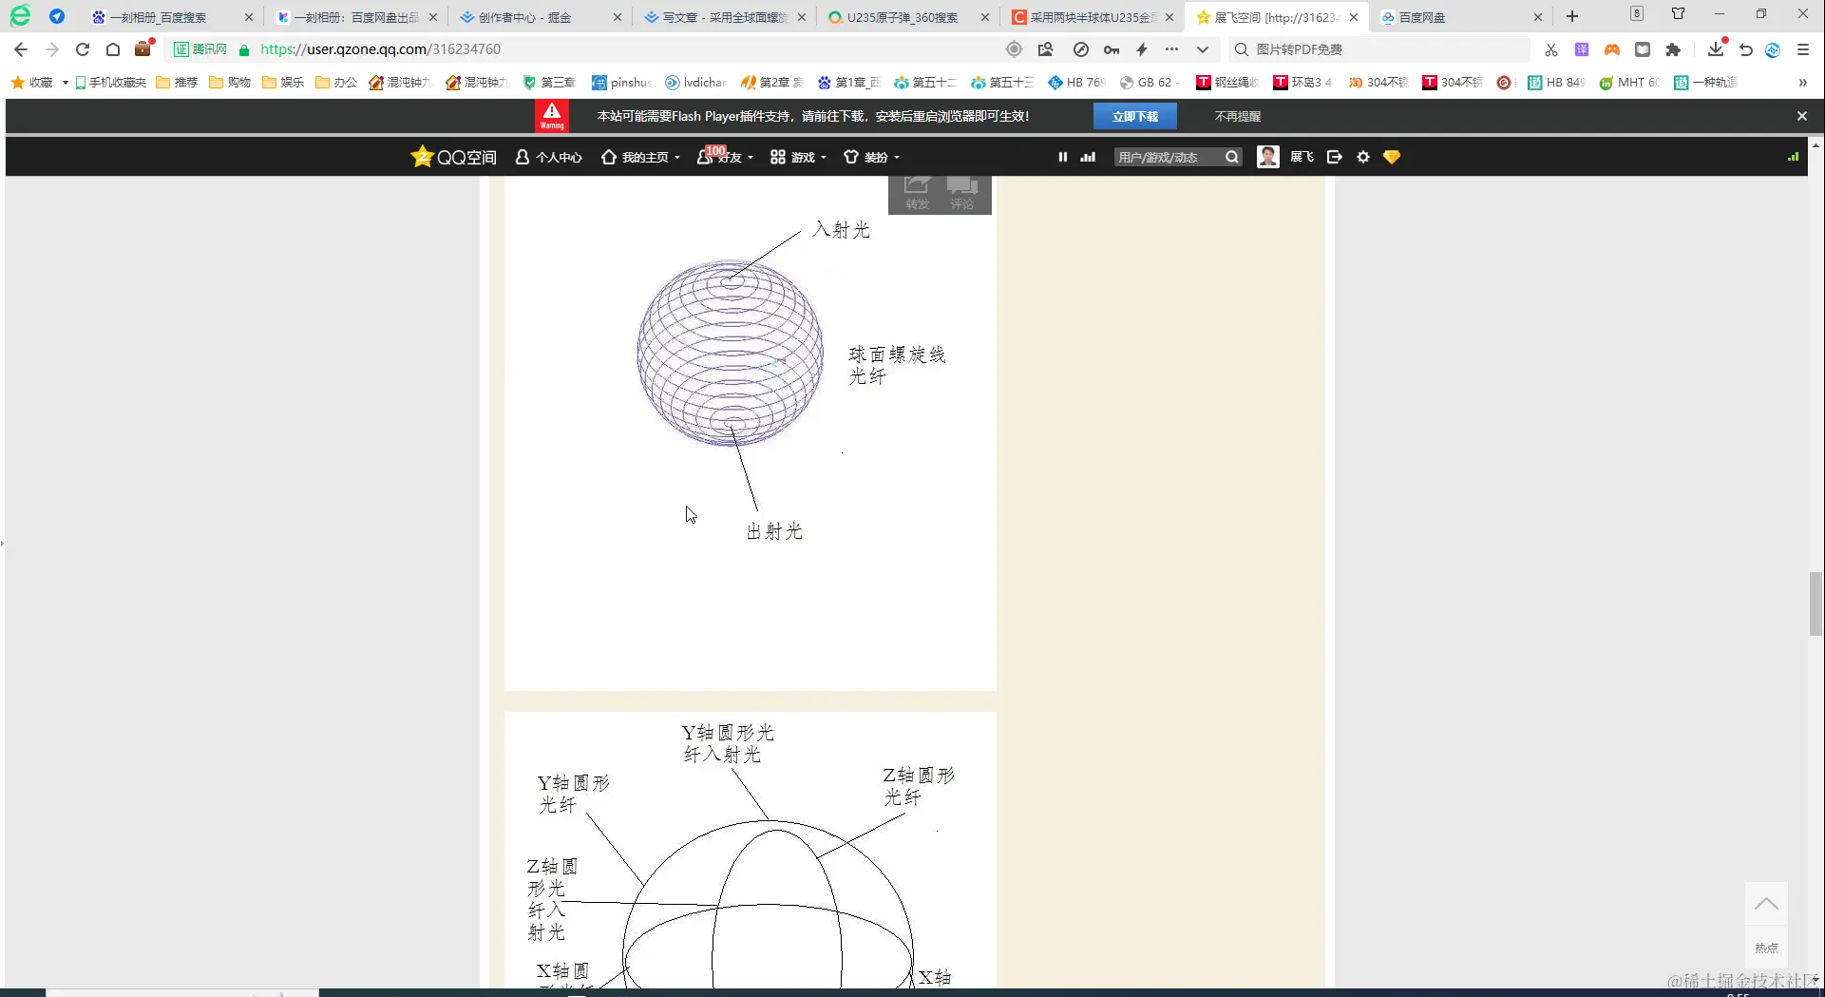Click the lightning icon in the address bar
The height and width of the screenshot is (997, 1825).
(x=1141, y=49)
